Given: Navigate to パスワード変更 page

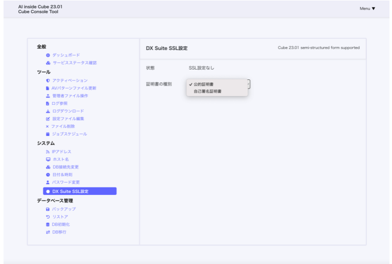Looking at the screenshot, I should pyautogui.click(x=66, y=182).
